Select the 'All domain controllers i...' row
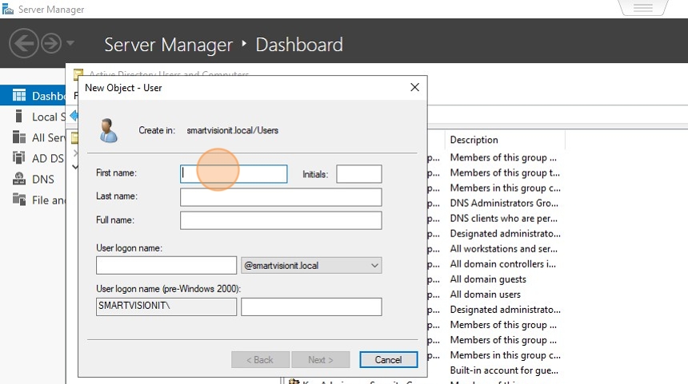The height and width of the screenshot is (384, 688). pyautogui.click(x=503, y=264)
